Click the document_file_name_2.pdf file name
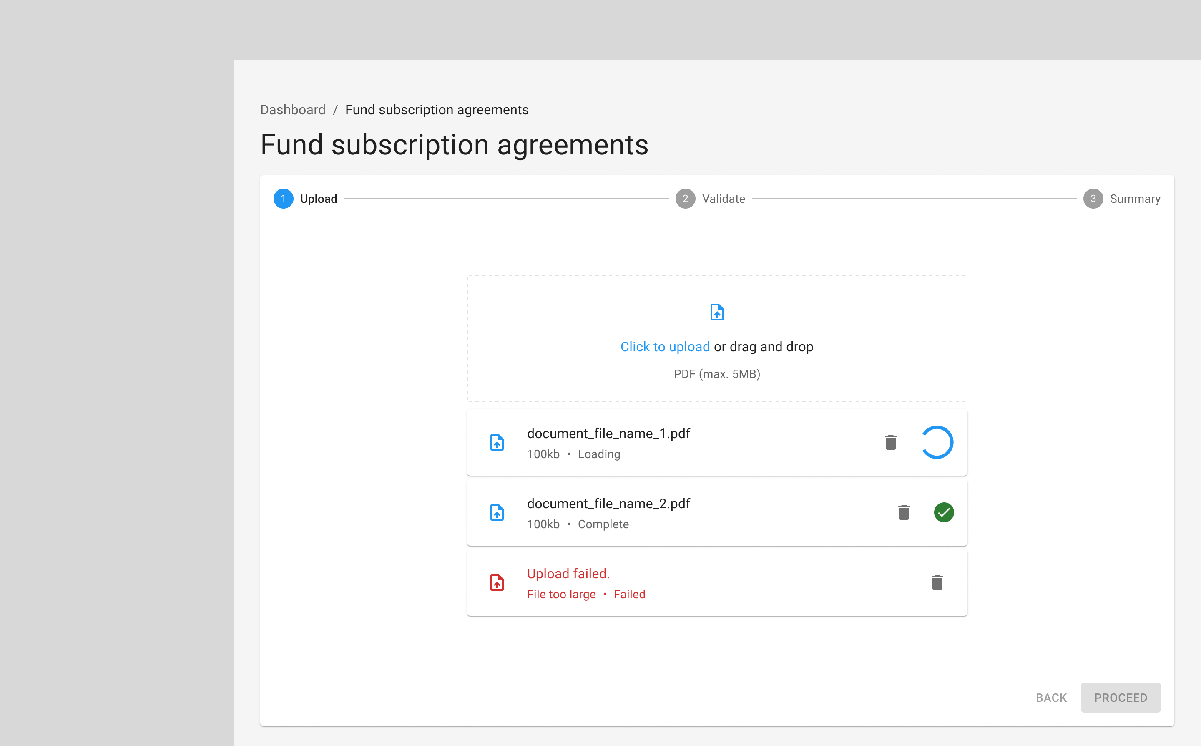The image size is (1201, 746). [x=608, y=504]
